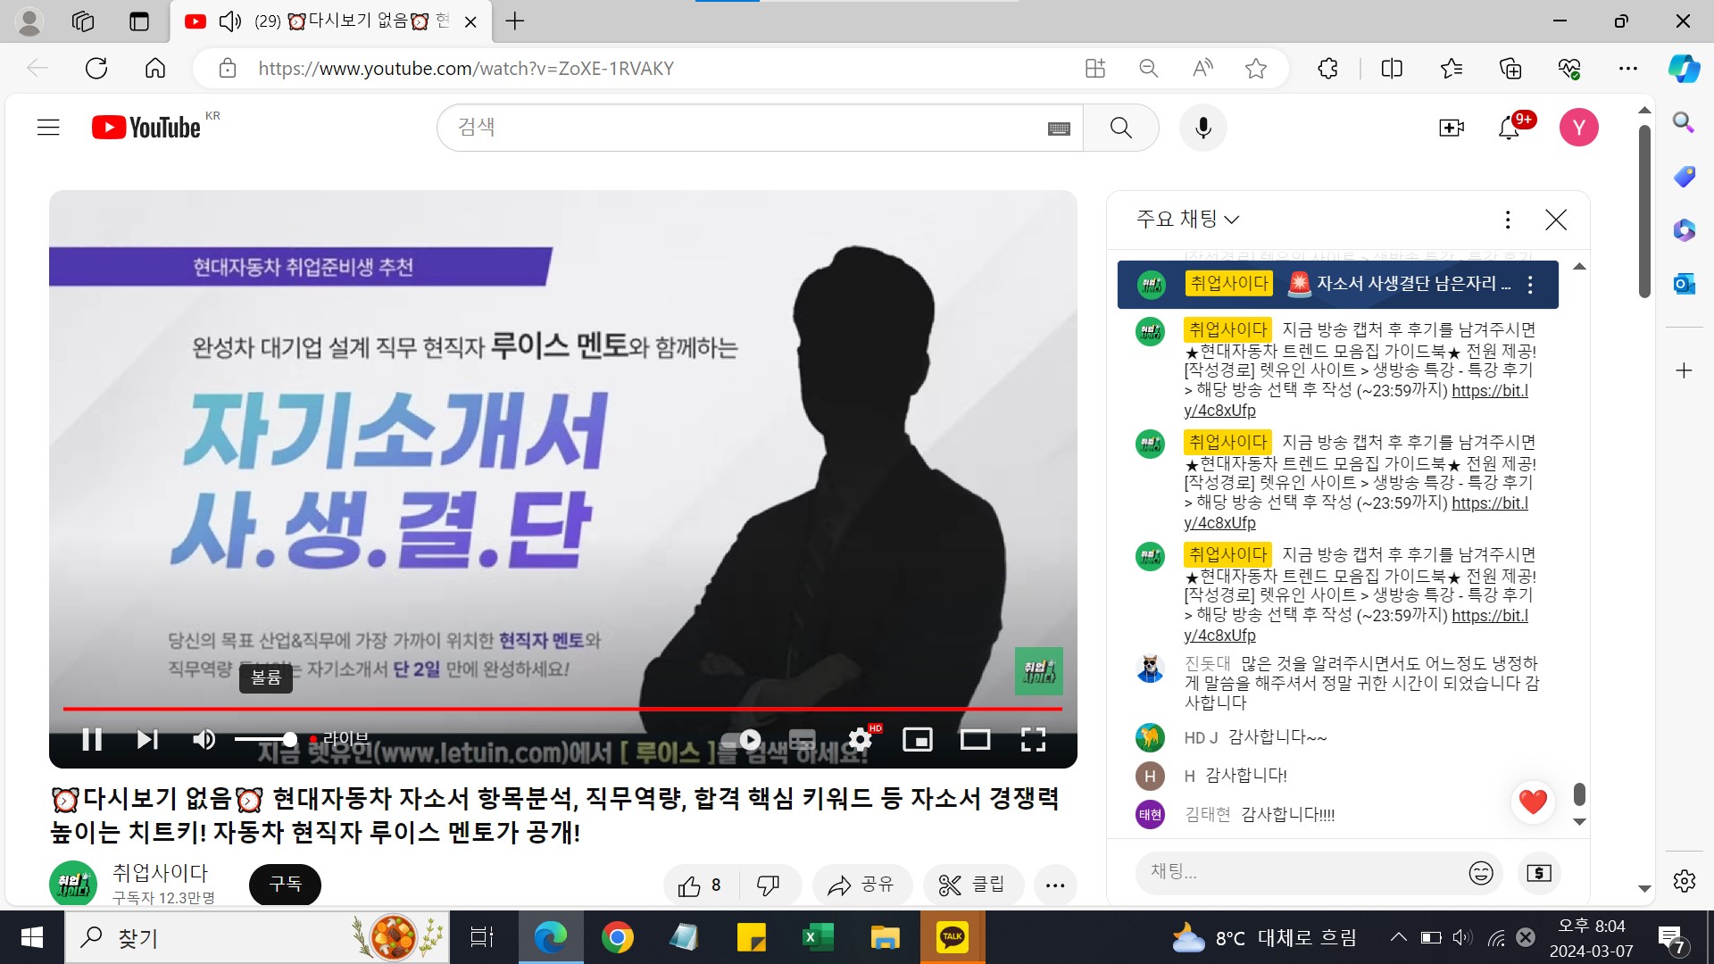Open first bit.ly link in chat
The height and width of the screenshot is (964, 1714).
[x=1356, y=400]
